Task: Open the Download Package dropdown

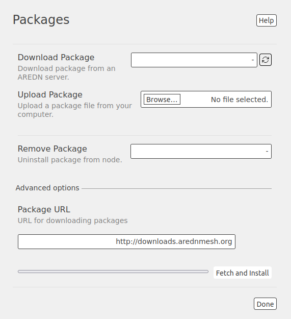Action: tap(194, 60)
